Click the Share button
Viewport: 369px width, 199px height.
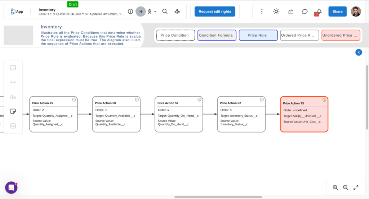pos(337,11)
